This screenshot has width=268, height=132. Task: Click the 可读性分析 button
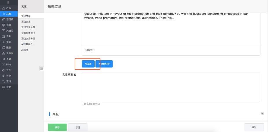(x=104, y=64)
